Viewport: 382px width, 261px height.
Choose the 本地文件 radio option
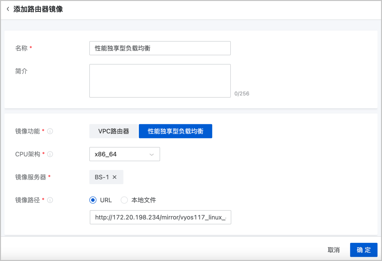[x=124, y=200]
